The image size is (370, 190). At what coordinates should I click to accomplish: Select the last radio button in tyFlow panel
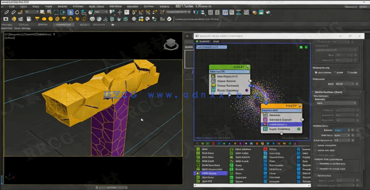pos(348,73)
